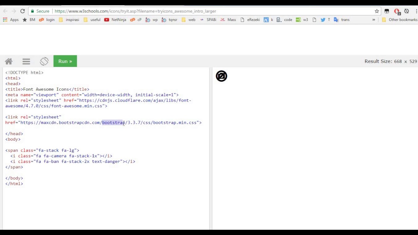Click the meta viewport line in the editor
The image size is (418, 235).
(x=92, y=95)
